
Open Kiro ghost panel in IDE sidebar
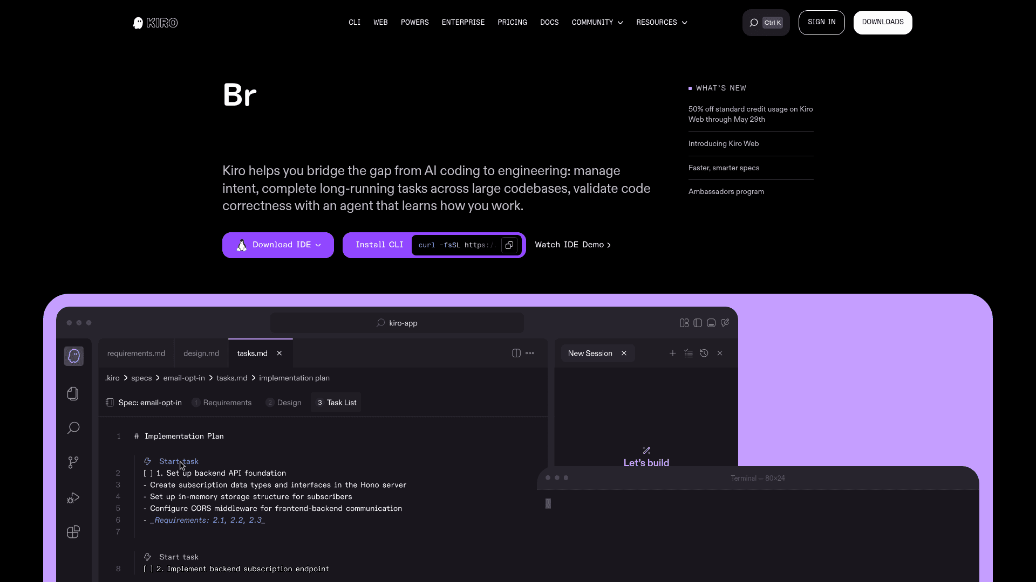coord(74,356)
